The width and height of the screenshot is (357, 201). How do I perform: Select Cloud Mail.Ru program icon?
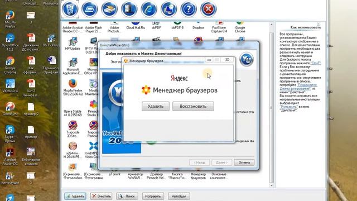[136, 26]
